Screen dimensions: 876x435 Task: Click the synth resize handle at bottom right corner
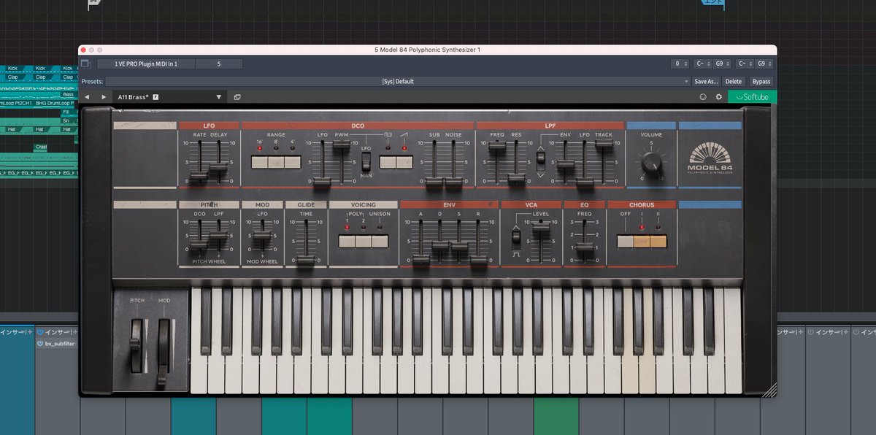pyautogui.click(x=769, y=390)
